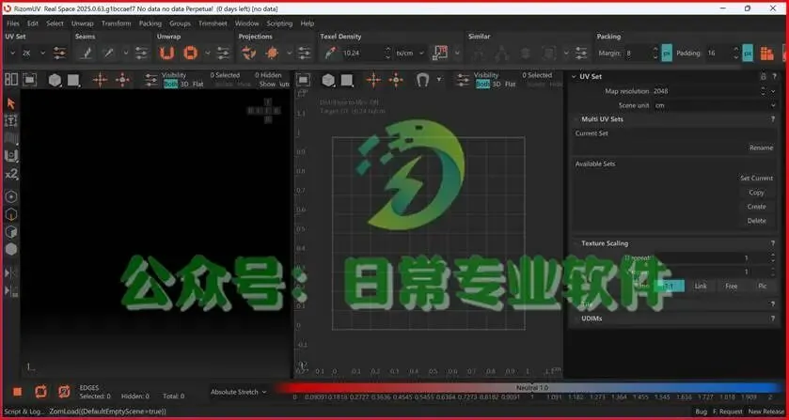Click the Optimize icon next to Unwrap
Screen dimensions: 789x420
coord(190,53)
